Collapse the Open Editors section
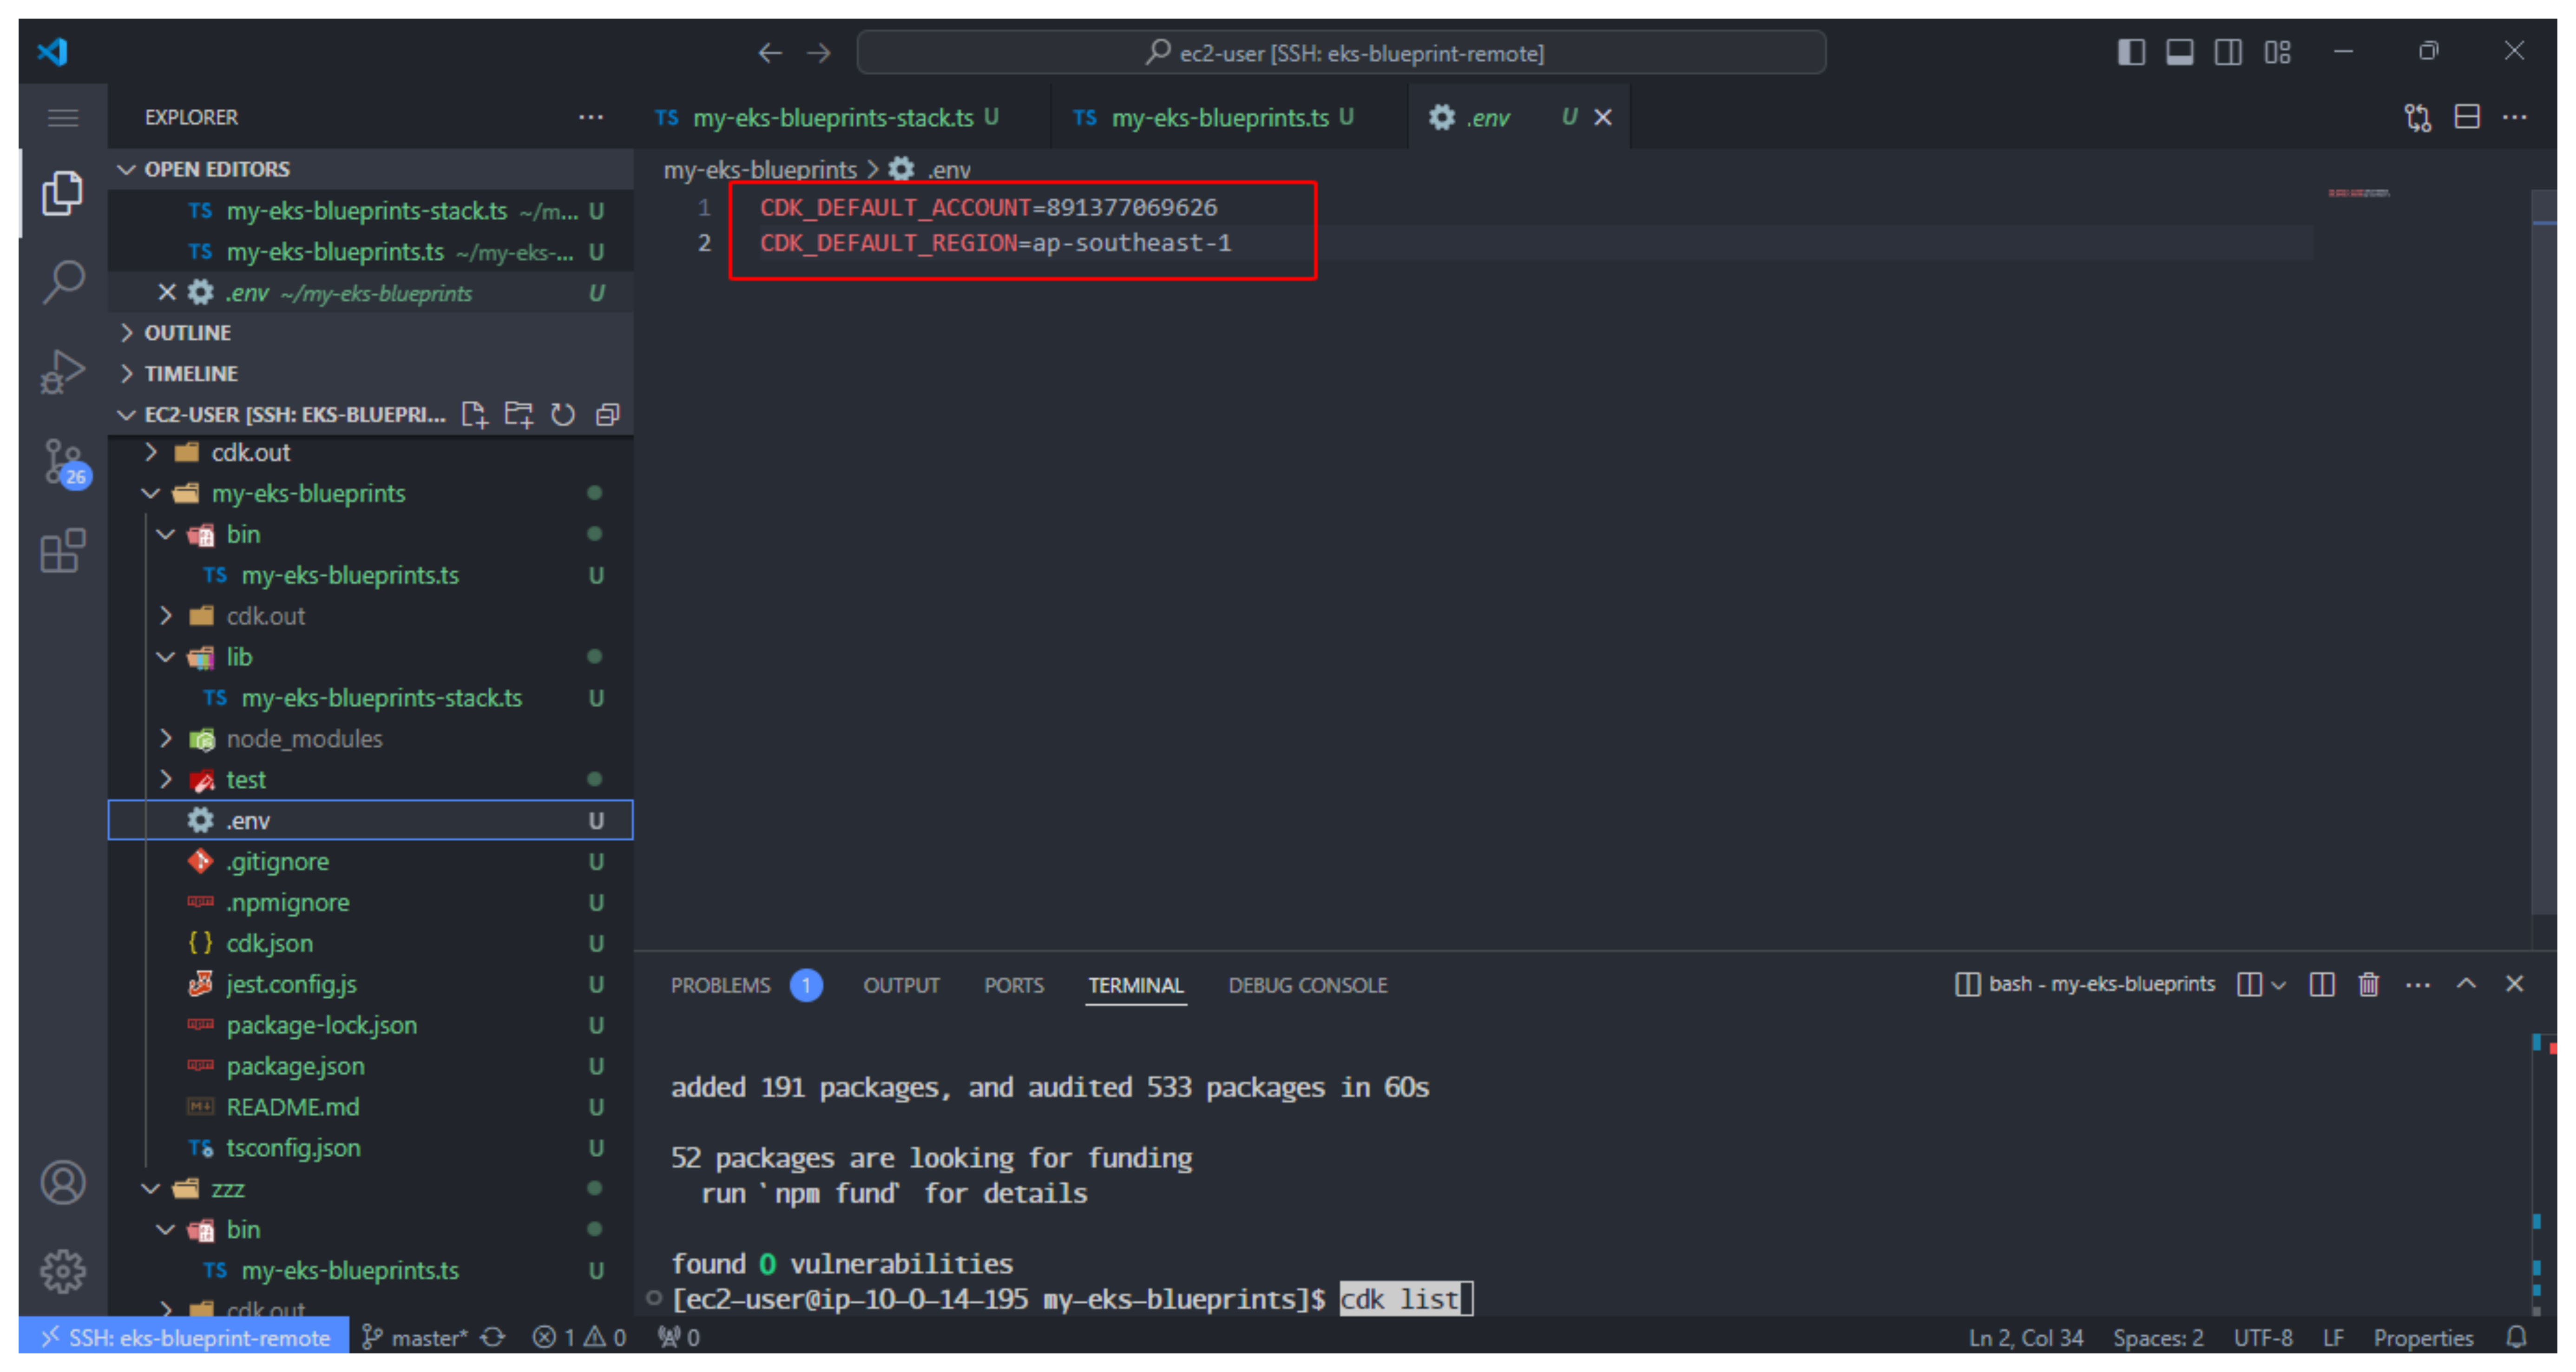The width and height of the screenshot is (2576, 1372). point(370,170)
